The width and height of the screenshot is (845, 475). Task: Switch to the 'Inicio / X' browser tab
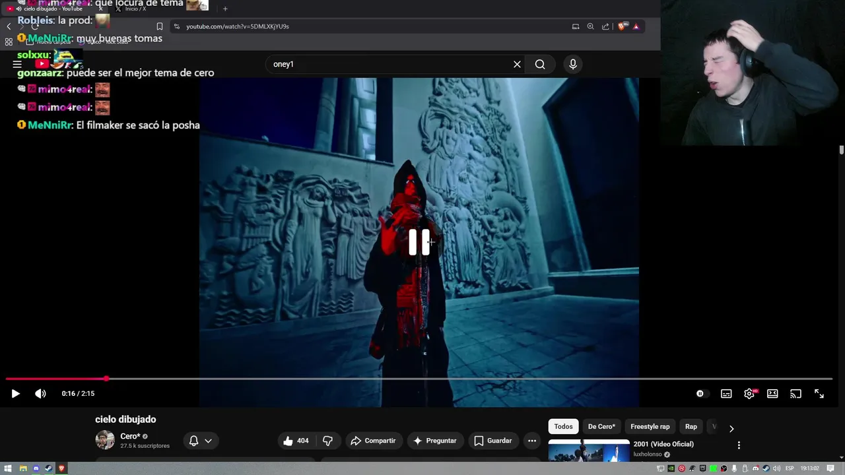[x=135, y=9]
